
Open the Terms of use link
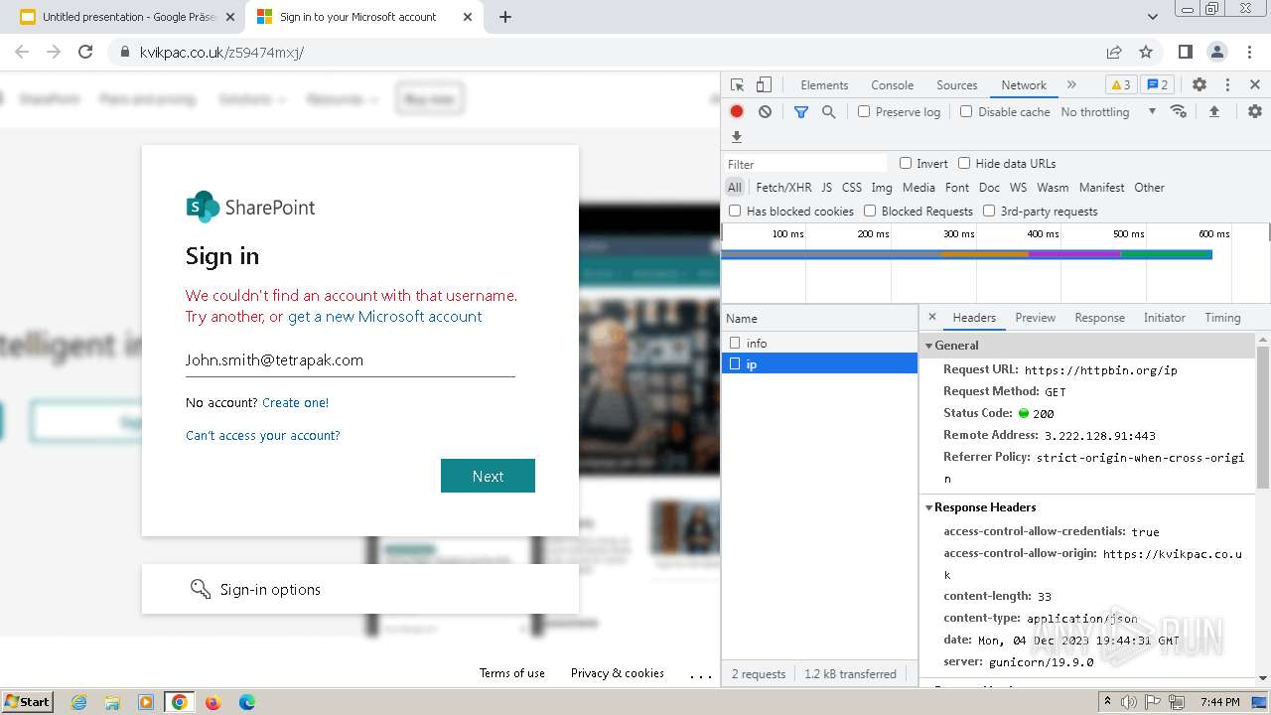512,673
